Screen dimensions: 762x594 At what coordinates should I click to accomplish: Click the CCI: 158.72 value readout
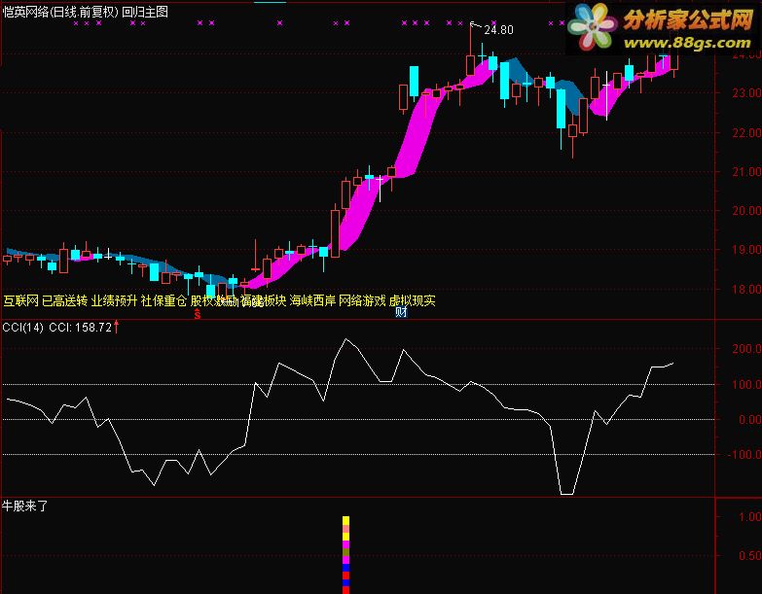[80, 328]
